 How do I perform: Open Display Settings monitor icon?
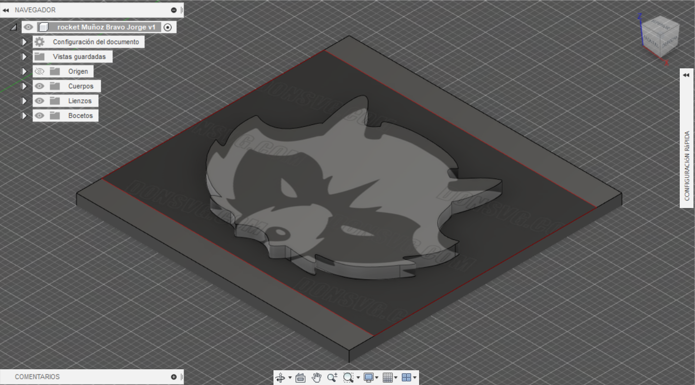(368, 378)
